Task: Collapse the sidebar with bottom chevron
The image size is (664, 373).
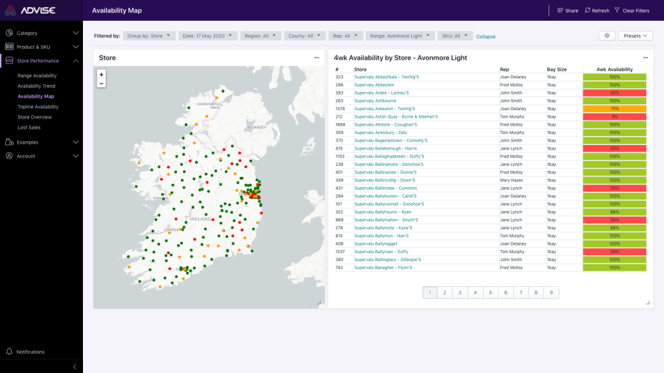Action: tap(75, 367)
